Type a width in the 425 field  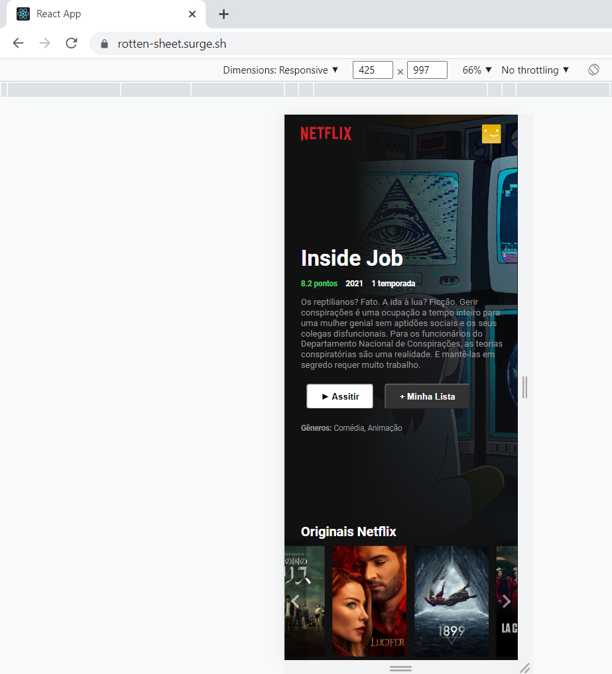pos(373,70)
